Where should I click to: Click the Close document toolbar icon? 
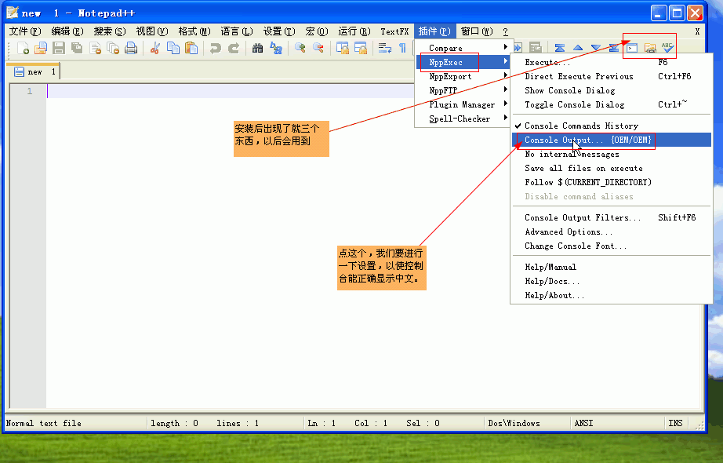click(x=95, y=48)
